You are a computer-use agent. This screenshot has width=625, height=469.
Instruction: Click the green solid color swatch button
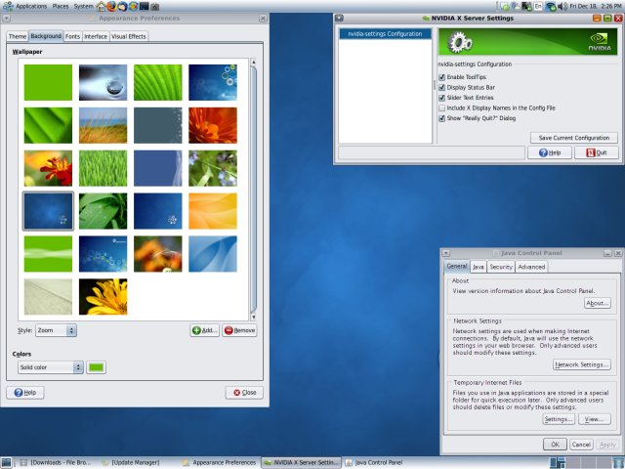click(x=96, y=367)
